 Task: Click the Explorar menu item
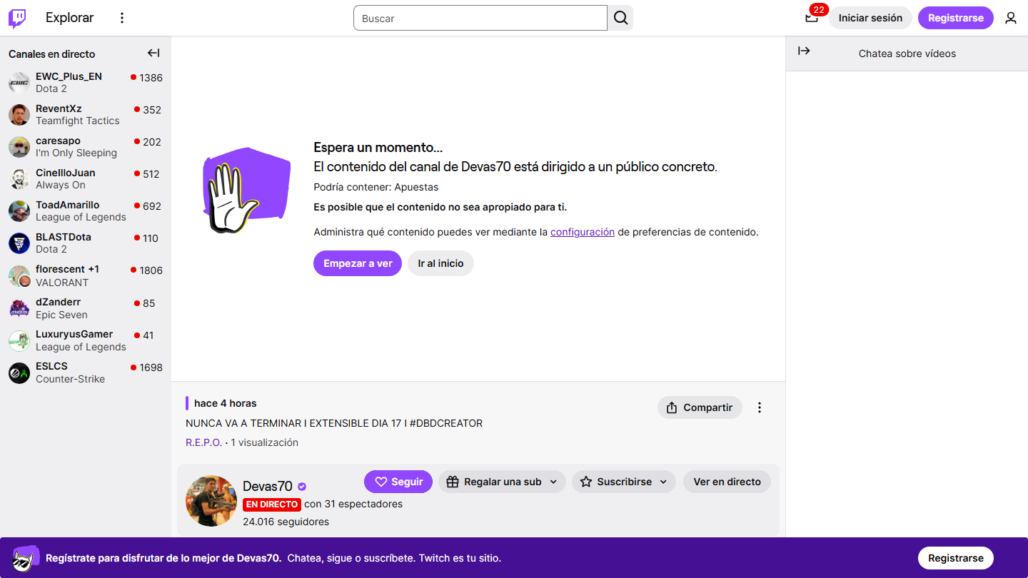point(69,18)
